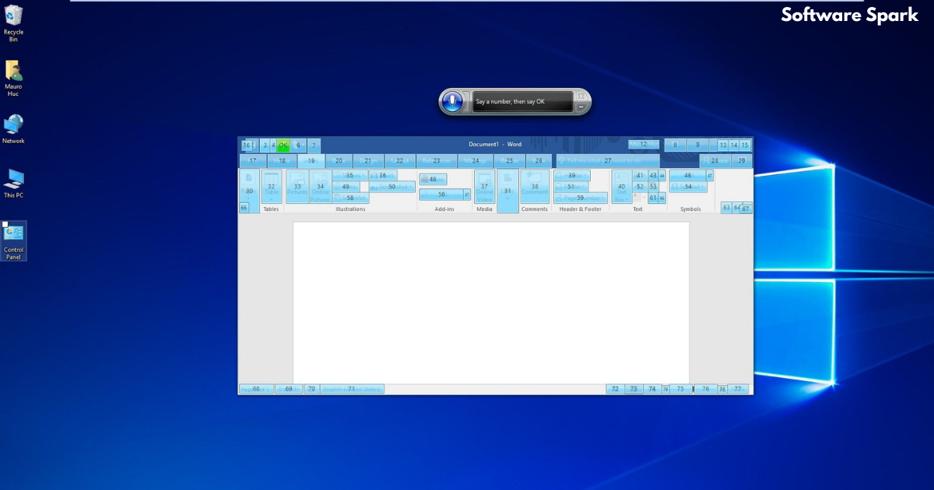Switch to Read Mode view in status bar

615,389
